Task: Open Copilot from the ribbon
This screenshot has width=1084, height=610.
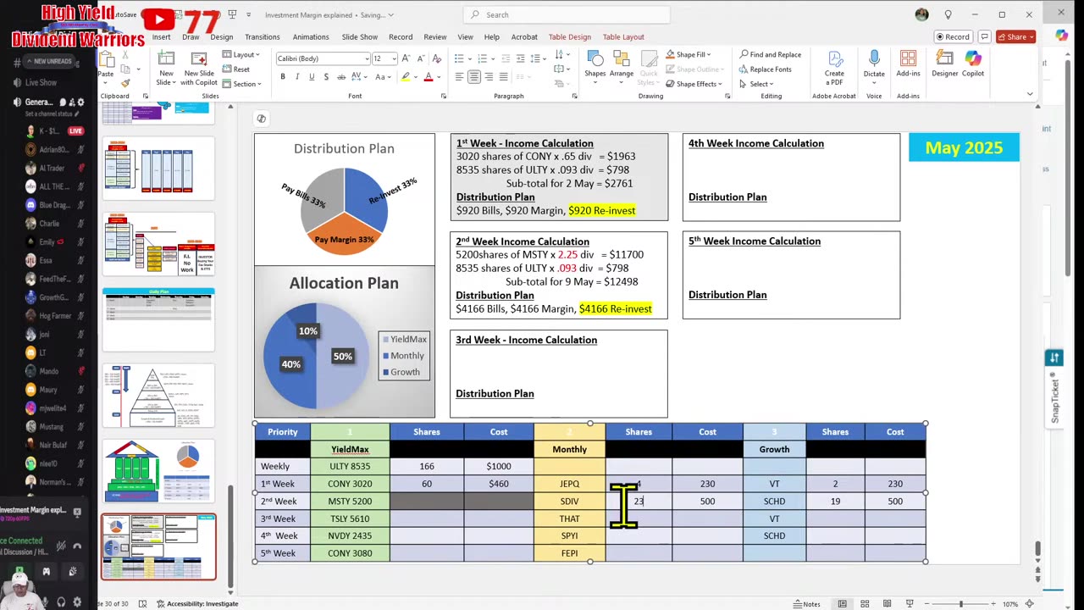Action: (973, 64)
